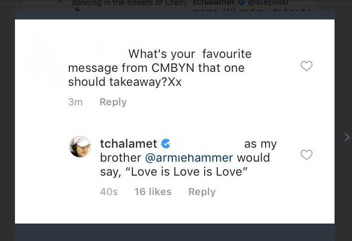Tap the heart on tchalamet's reply
The height and width of the screenshot is (241, 352).
[x=307, y=155]
